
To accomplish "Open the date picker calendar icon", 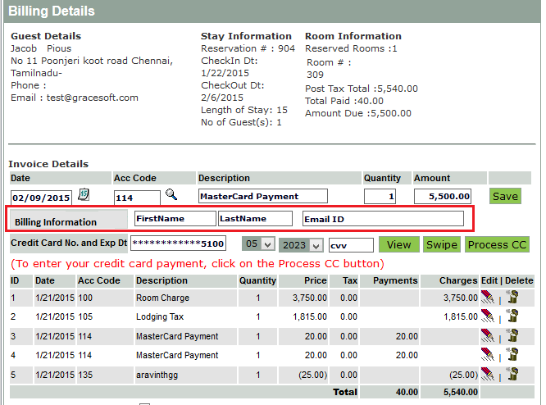I will pos(83,195).
